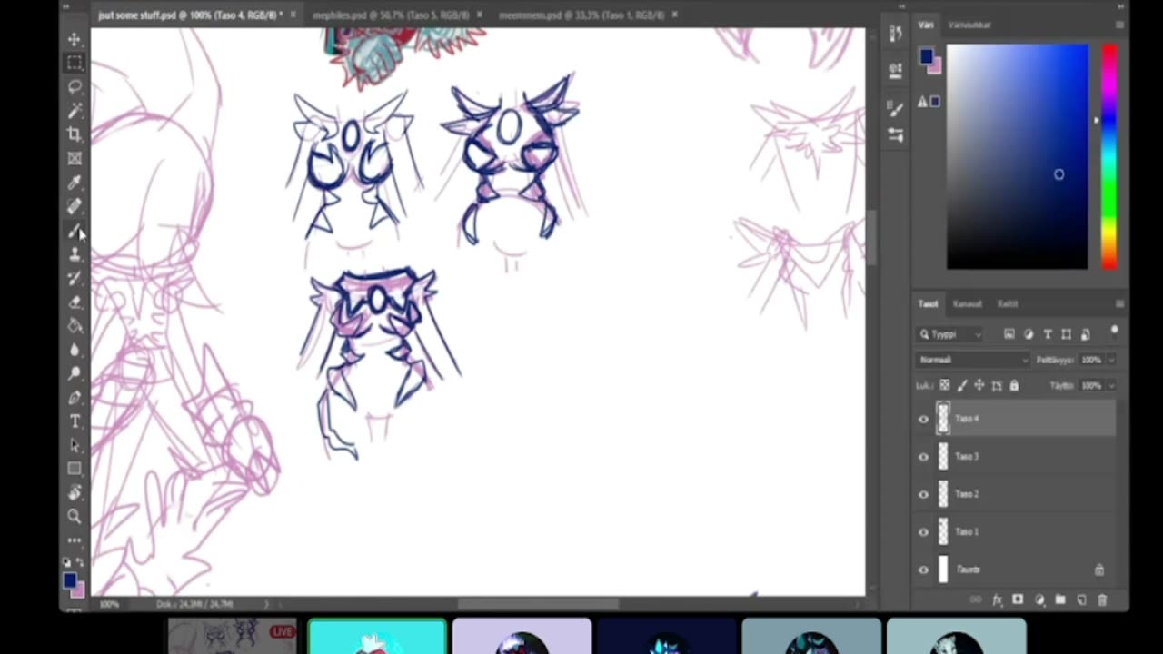
Task: Click the layer name 'Taso 3'
Action: (967, 457)
